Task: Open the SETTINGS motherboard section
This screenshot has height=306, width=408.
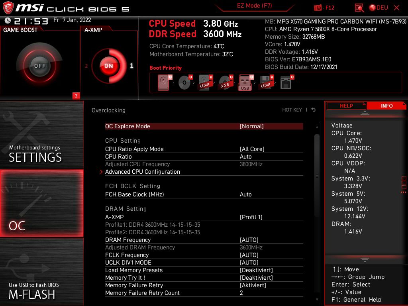Action: (41, 135)
